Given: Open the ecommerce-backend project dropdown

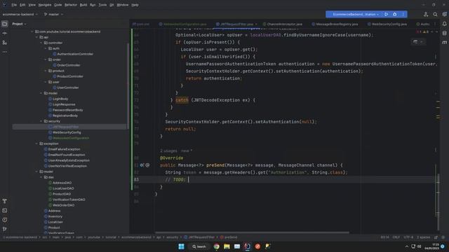Looking at the screenshot, I should coord(20,14).
